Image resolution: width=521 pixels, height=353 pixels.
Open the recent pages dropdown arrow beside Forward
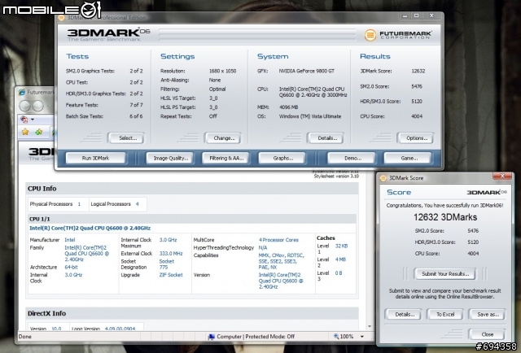[x=49, y=107]
